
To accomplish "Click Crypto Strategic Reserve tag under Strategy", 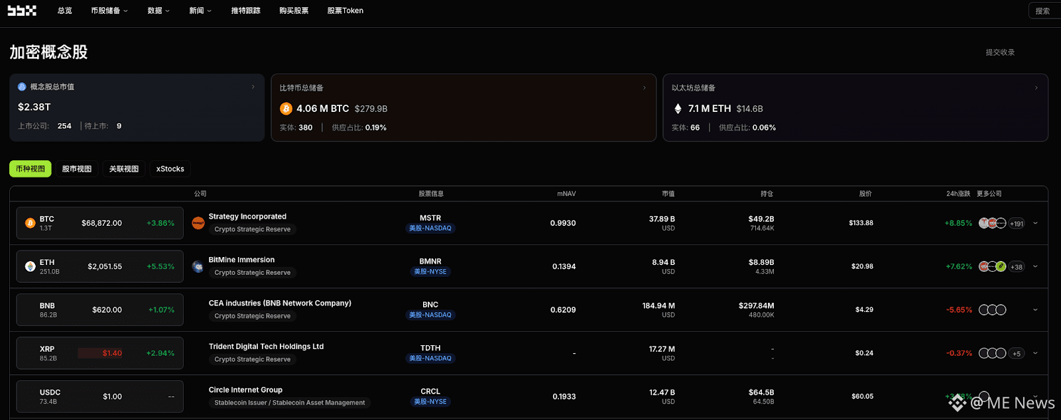I will click(x=253, y=229).
